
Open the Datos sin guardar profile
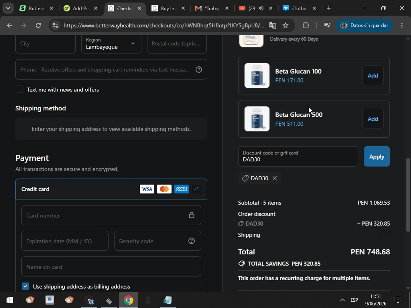tap(364, 25)
